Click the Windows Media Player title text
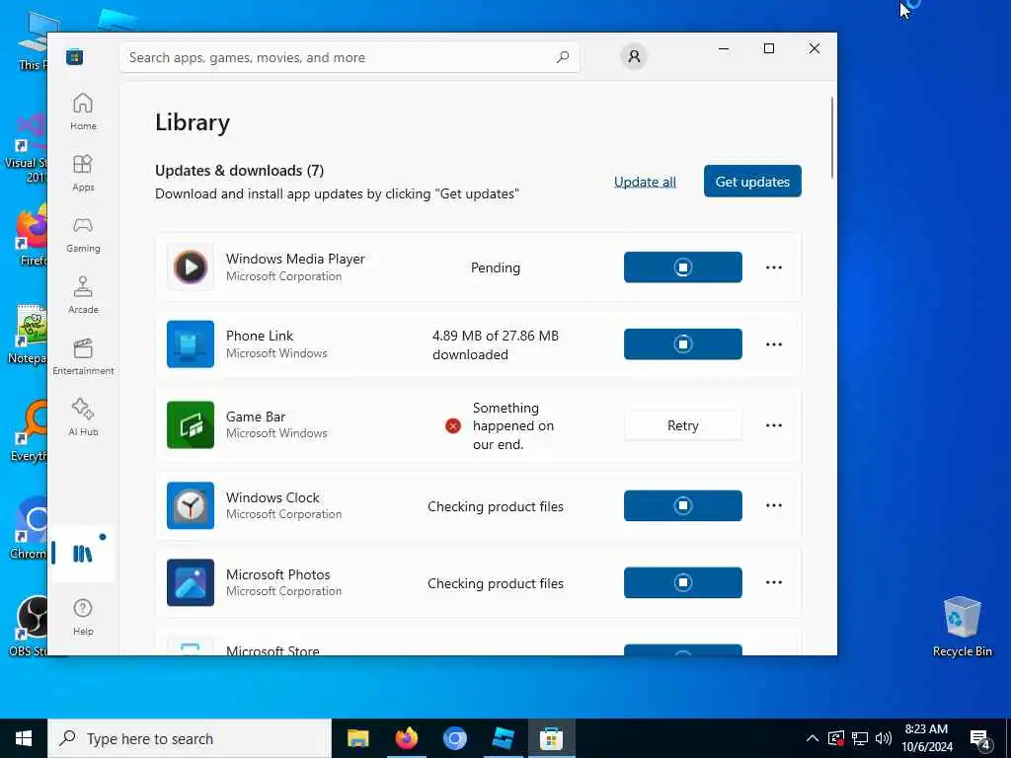Image resolution: width=1011 pixels, height=758 pixels. (x=295, y=259)
